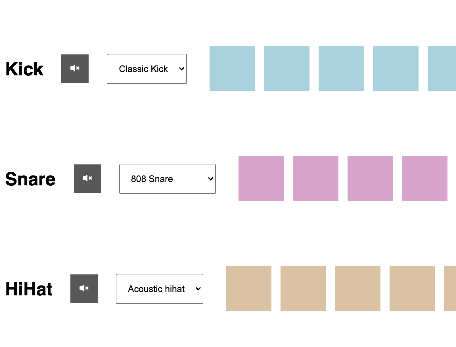The height and width of the screenshot is (347, 456).
Task: Mute the Kick track
Action: tap(75, 69)
